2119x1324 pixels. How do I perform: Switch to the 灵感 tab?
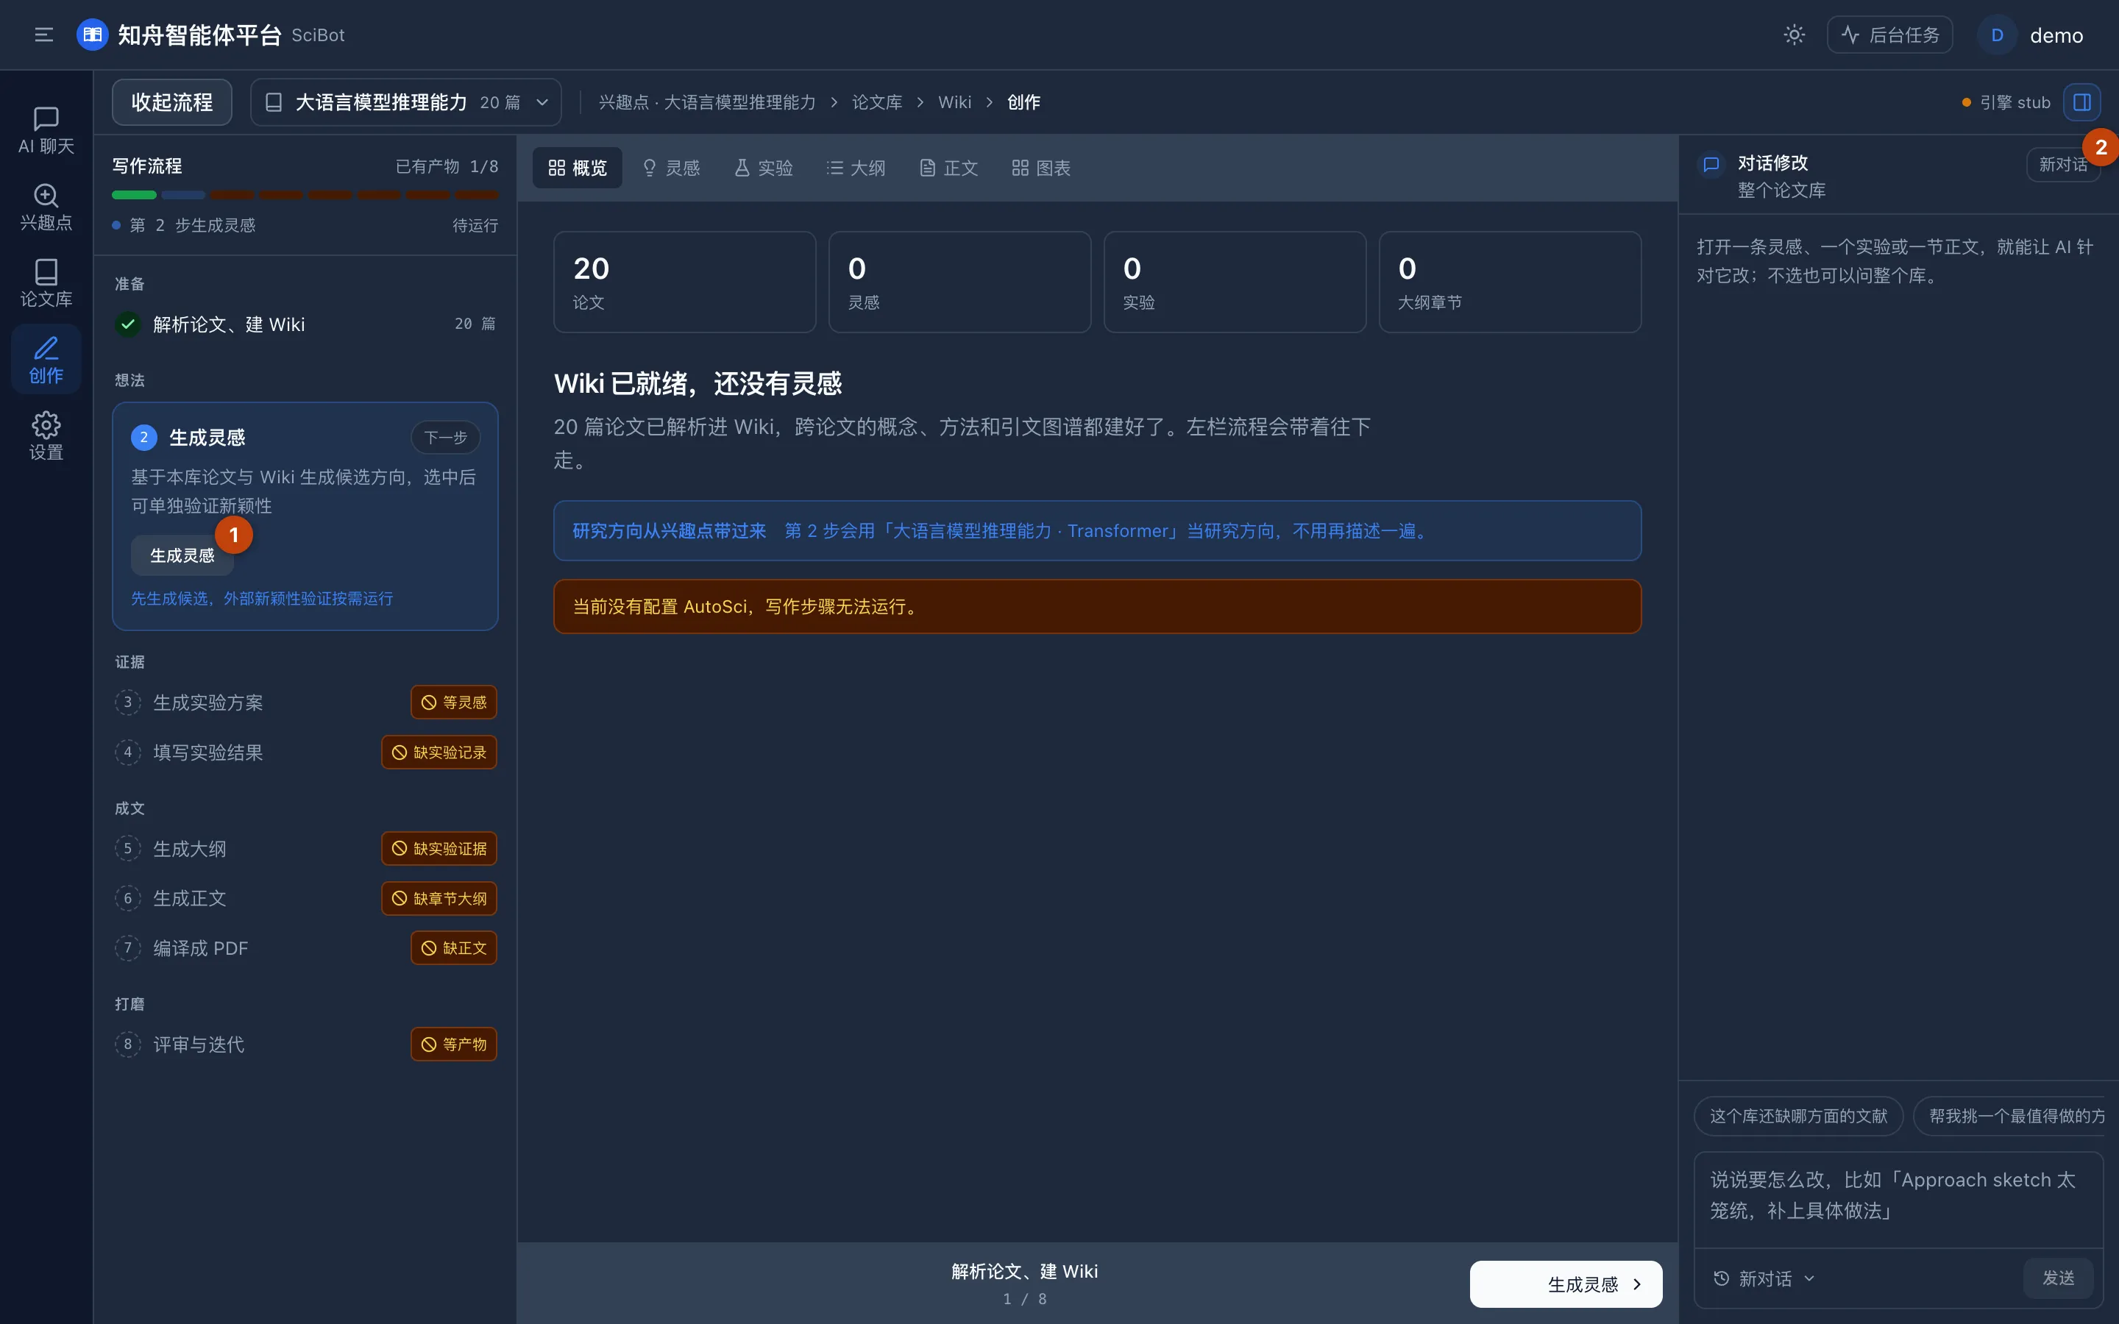tap(671, 168)
